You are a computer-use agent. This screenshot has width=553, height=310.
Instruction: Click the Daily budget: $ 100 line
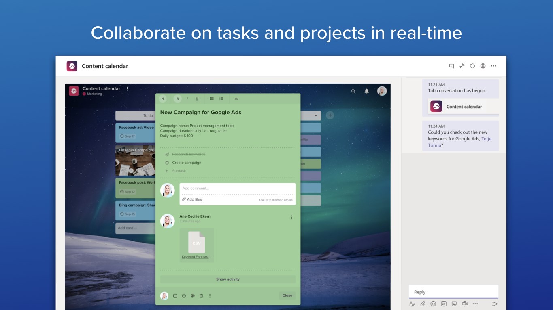pos(177,136)
